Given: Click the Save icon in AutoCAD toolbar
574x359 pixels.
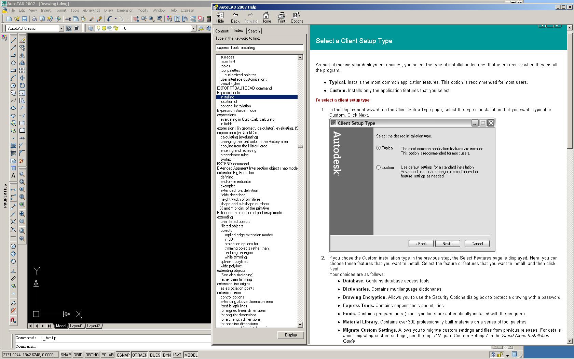Looking at the screenshot, I should [x=25, y=19].
